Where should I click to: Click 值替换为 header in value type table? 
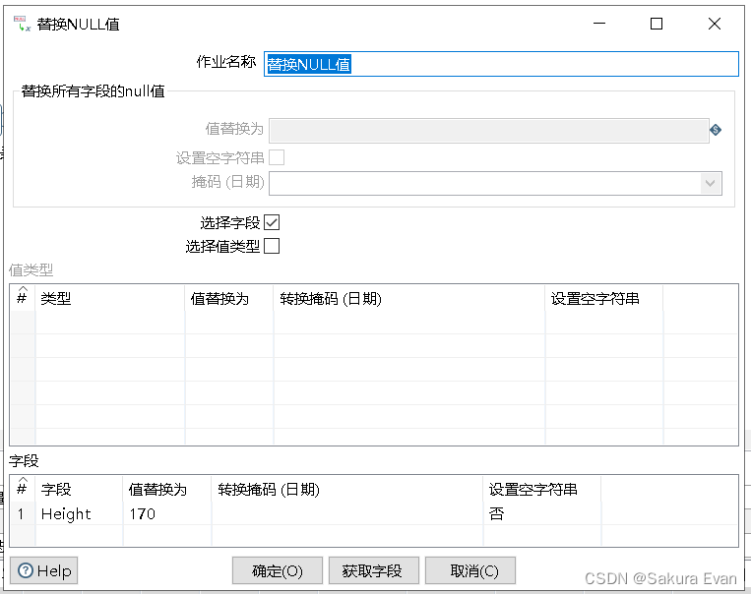pyautogui.click(x=229, y=299)
